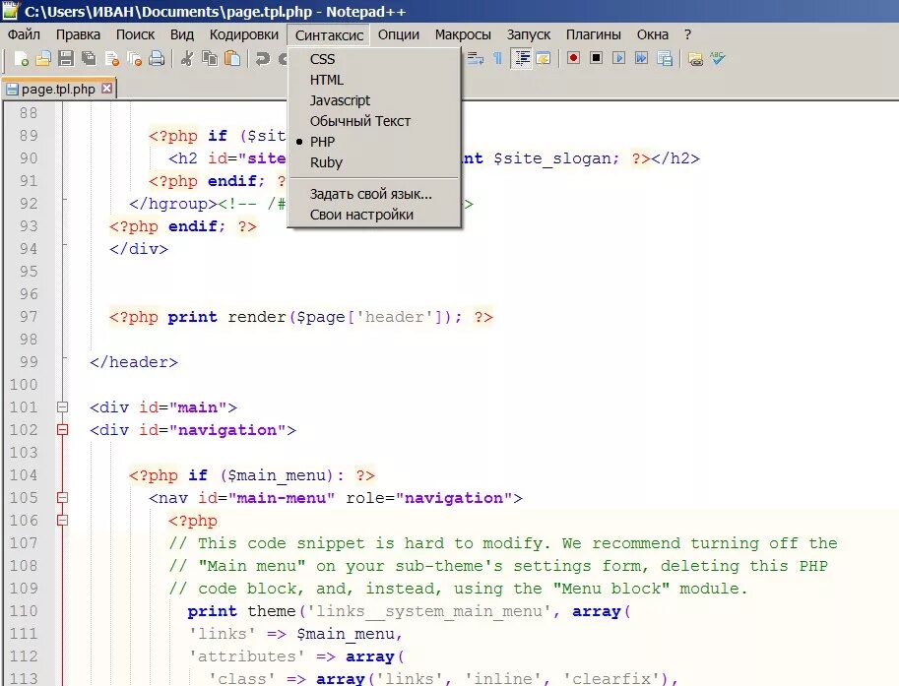The width and height of the screenshot is (899, 686).
Task: Click the $site_slogan variable on line 90
Action: click(551, 158)
